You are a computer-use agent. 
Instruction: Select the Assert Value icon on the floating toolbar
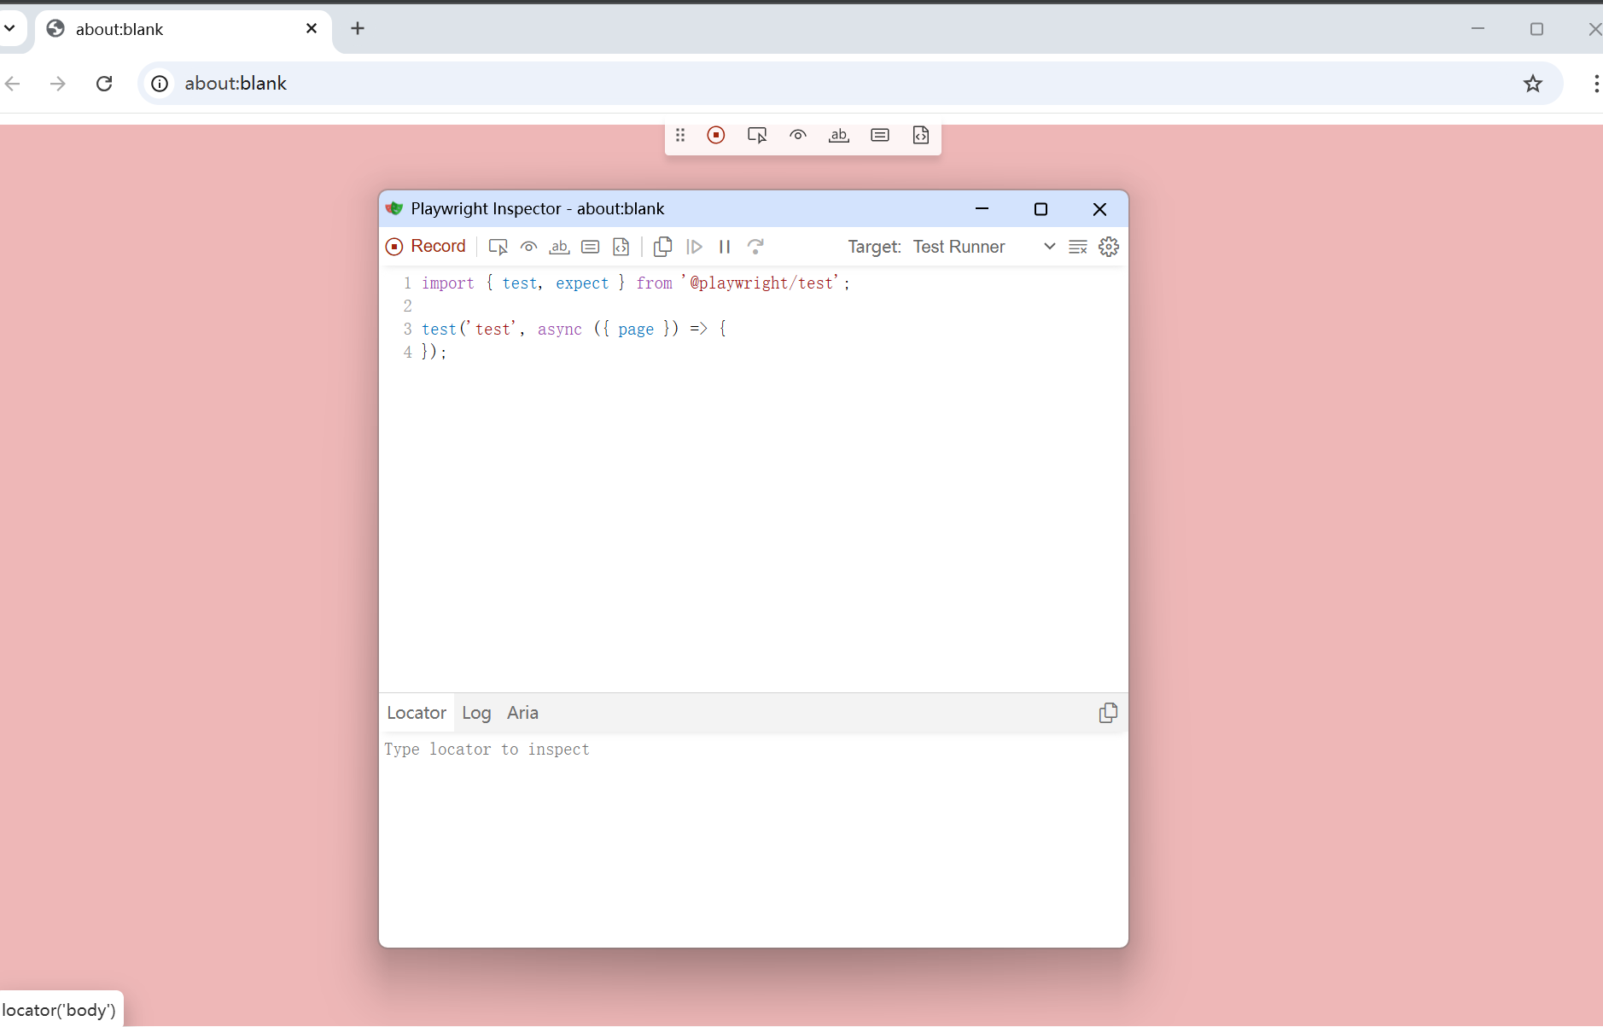coord(879,135)
